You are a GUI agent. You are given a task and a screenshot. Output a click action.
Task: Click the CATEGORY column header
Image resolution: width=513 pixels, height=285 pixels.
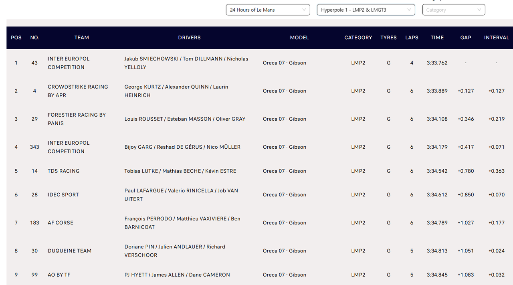coord(358,38)
